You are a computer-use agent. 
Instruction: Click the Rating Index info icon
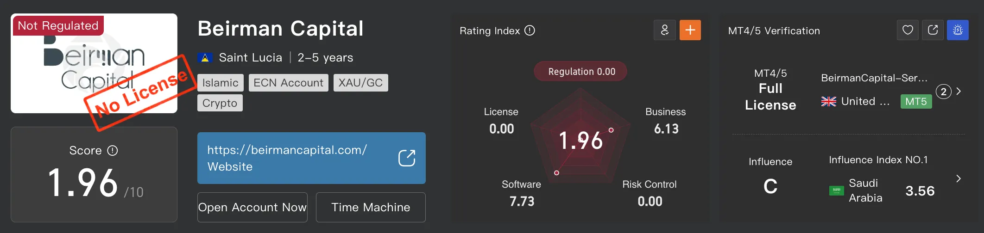pyautogui.click(x=530, y=31)
